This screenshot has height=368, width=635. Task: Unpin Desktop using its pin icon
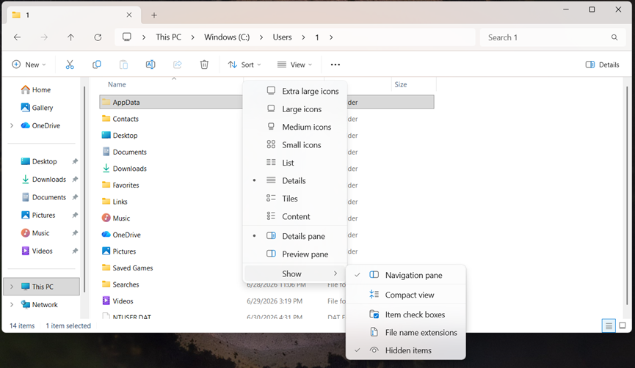click(75, 161)
